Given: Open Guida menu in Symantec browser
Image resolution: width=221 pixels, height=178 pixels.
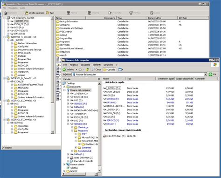Looking at the screenshot, I should 22,8.
